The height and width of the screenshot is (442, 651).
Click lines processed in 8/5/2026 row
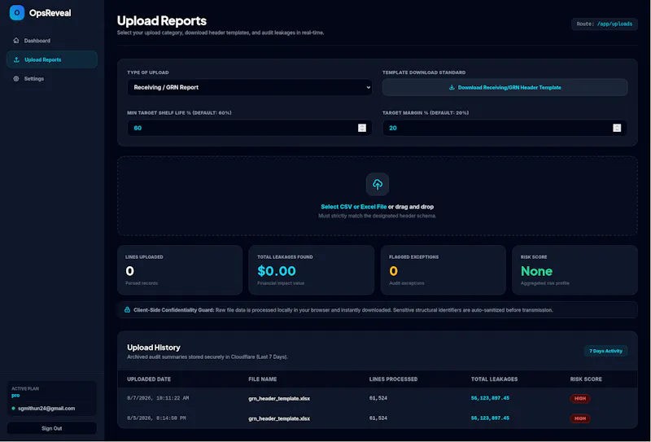378,418
